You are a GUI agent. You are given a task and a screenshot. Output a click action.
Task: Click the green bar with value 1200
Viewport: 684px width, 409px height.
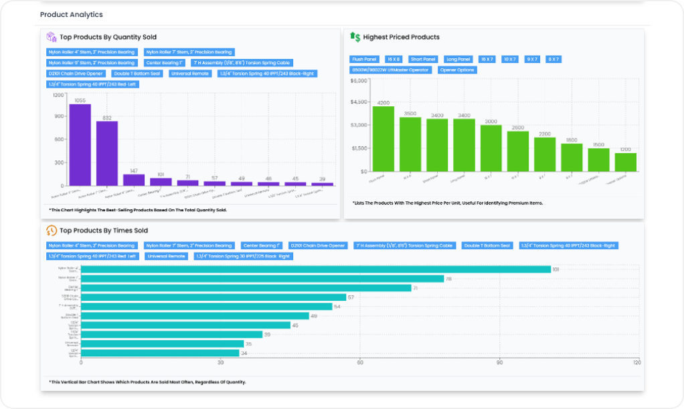click(x=626, y=162)
